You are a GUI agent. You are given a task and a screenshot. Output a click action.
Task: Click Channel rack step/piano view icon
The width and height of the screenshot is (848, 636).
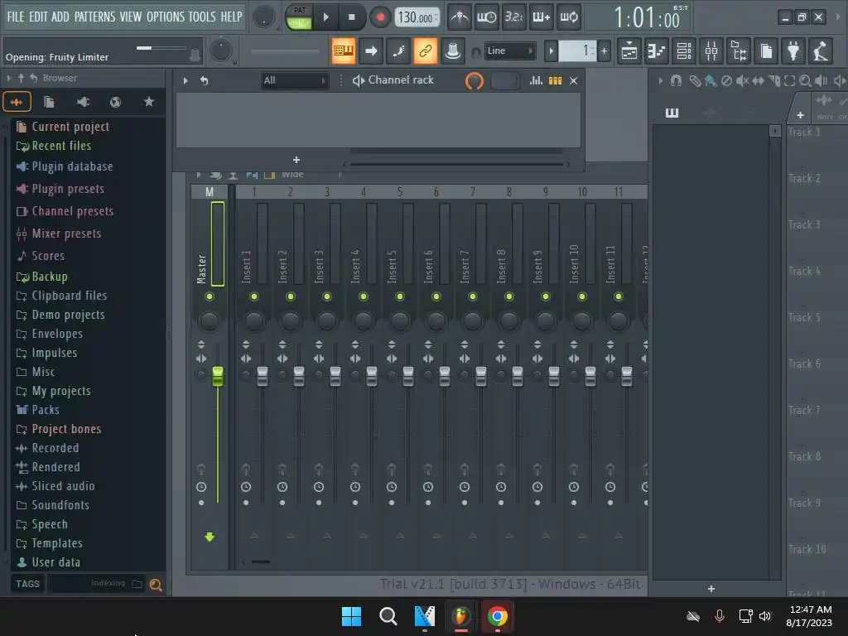coord(556,80)
